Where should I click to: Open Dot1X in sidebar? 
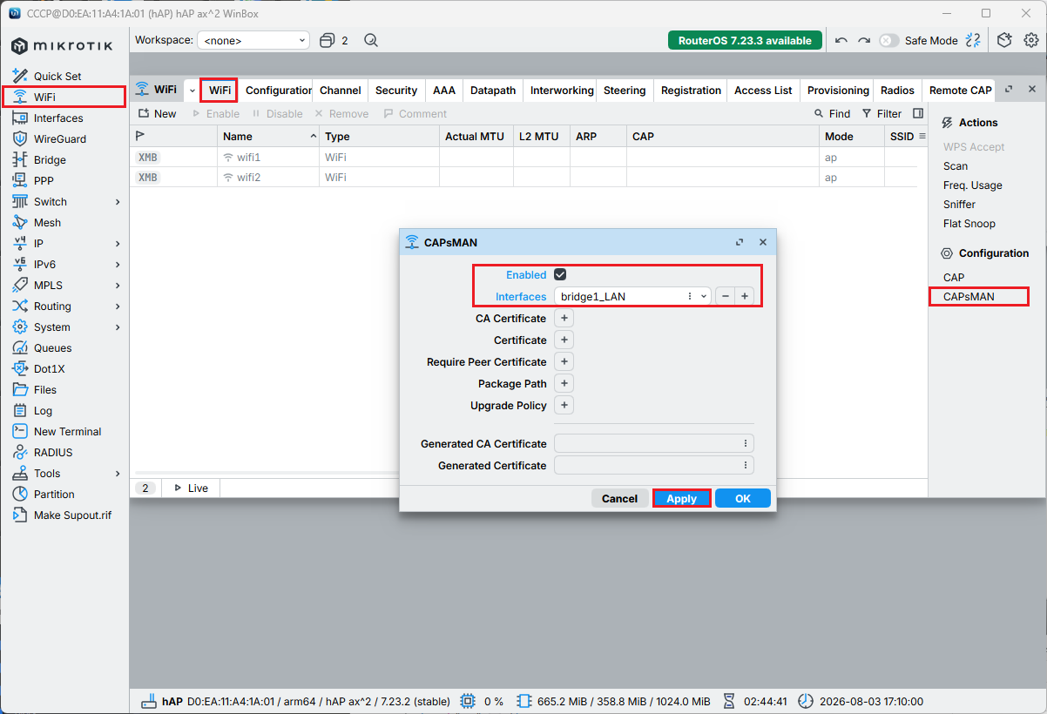tap(51, 369)
